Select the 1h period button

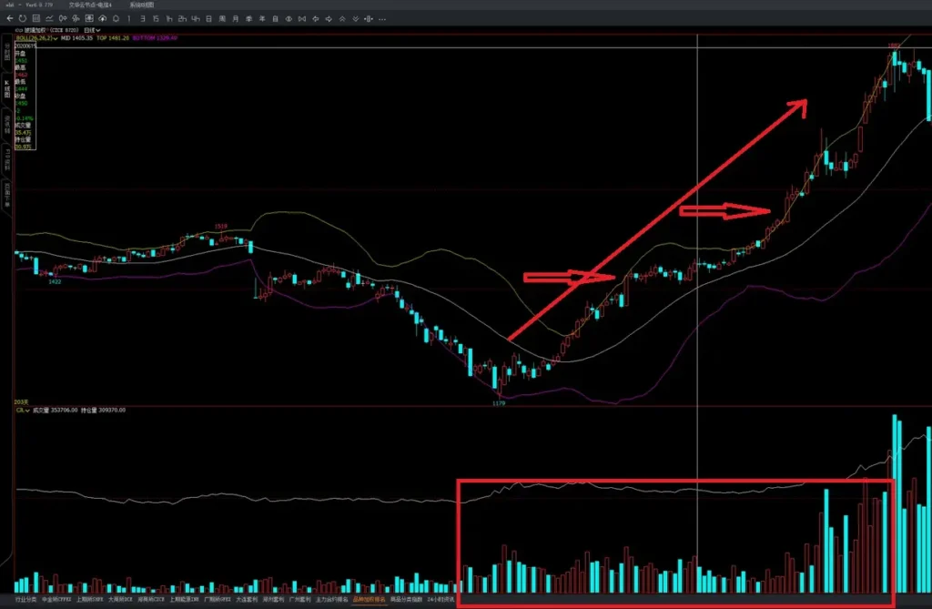[169, 19]
